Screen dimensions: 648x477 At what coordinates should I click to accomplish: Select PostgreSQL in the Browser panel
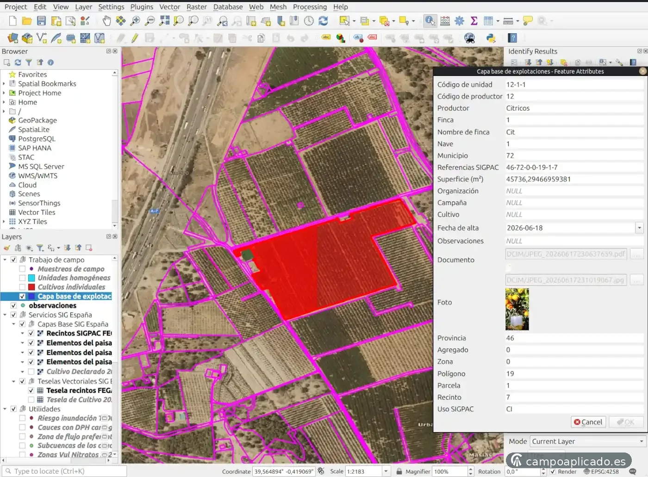pos(37,139)
